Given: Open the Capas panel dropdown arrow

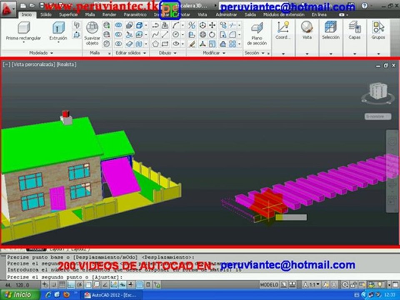Looking at the screenshot, I should point(355,54).
